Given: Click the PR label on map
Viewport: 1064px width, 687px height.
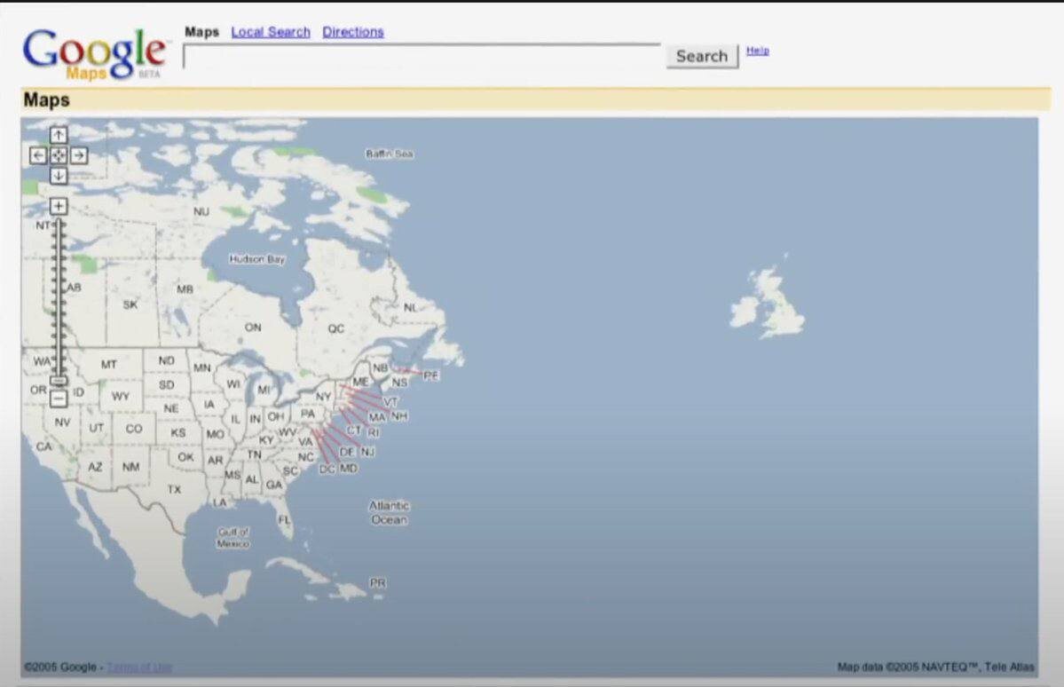Looking at the screenshot, I should pyautogui.click(x=378, y=582).
